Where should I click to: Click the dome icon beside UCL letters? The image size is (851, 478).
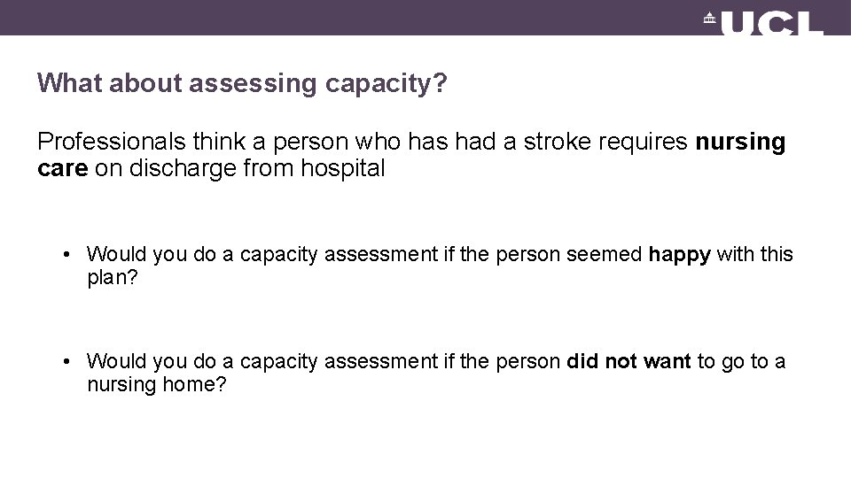coord(710,18)
